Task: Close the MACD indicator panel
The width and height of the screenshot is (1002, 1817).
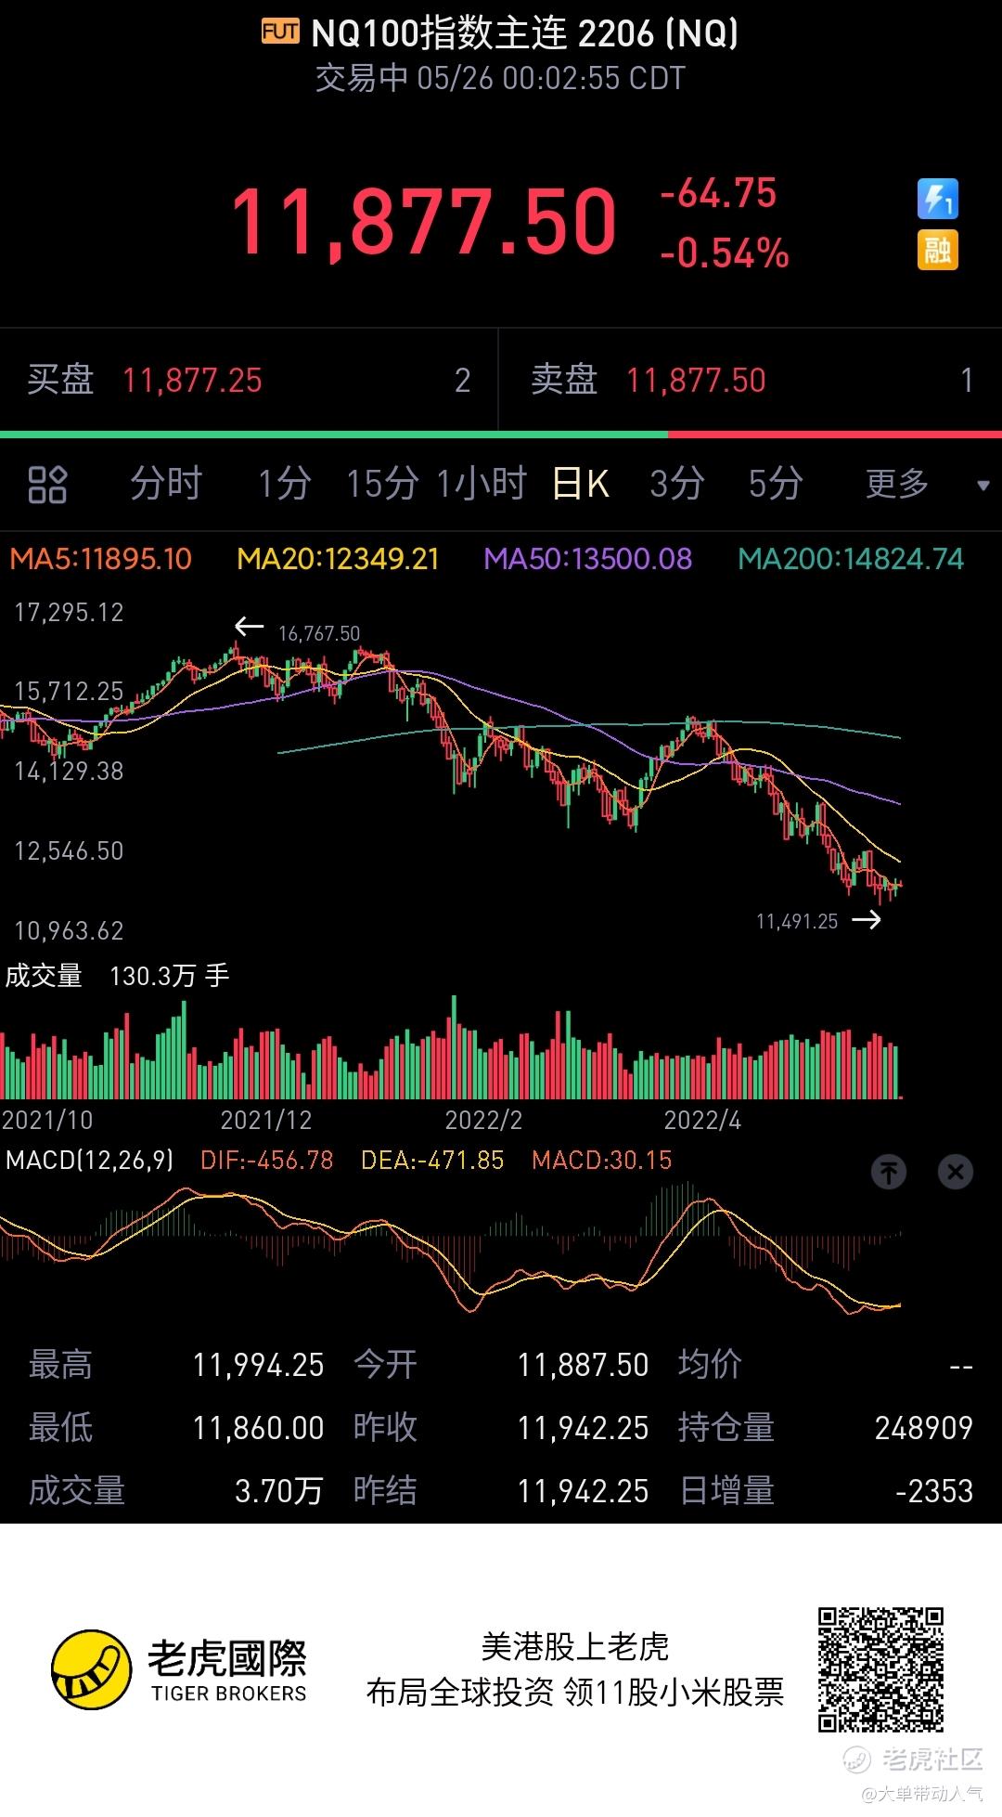Action: click(956, 1172)
